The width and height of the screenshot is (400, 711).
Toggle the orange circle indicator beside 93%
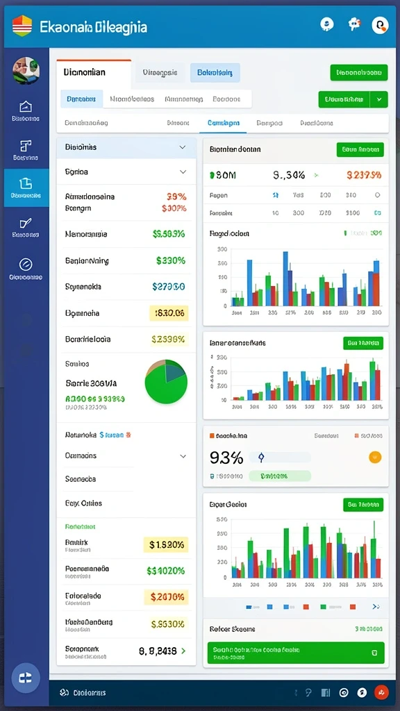pos(375,457)
